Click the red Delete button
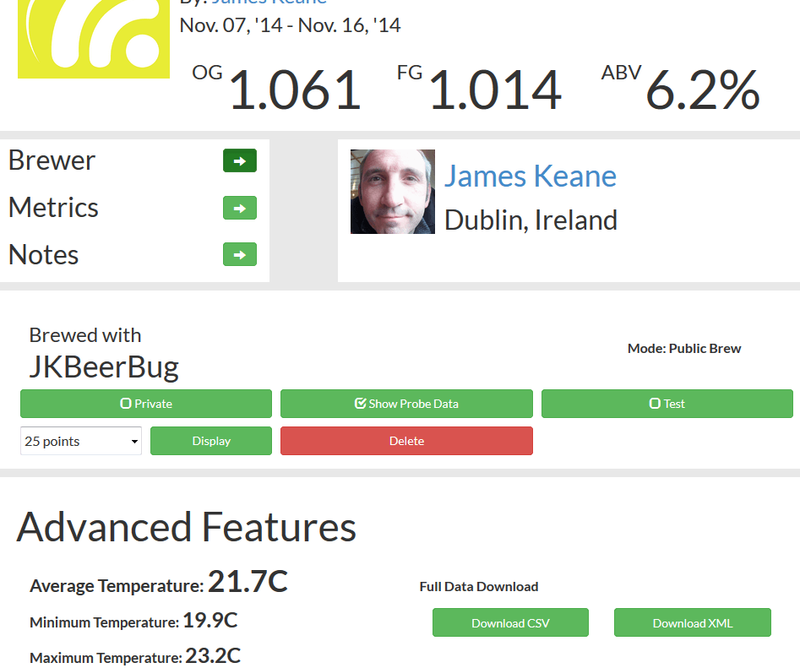This screenshot has height=668, width=800. pyautogui.click(x=406, y=441)
